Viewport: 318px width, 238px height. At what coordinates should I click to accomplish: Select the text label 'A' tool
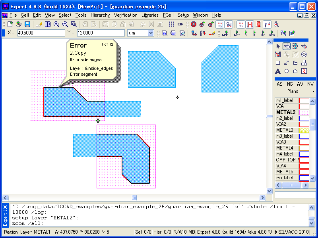click(278, 71)
